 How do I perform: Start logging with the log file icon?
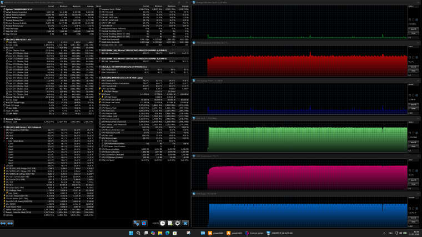click(x=170, y=223)
